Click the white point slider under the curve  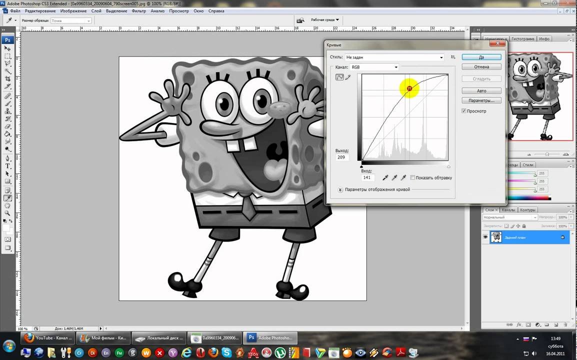tap(448, 166)
